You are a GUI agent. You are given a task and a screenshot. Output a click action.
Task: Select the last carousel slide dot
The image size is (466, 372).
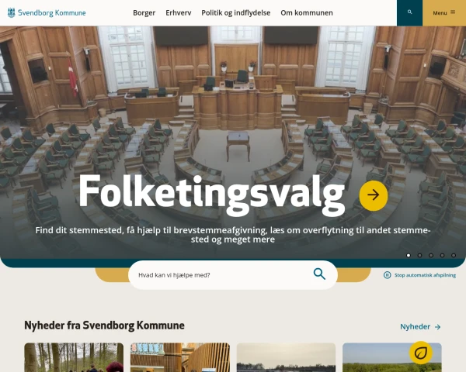tap(454, 256)
